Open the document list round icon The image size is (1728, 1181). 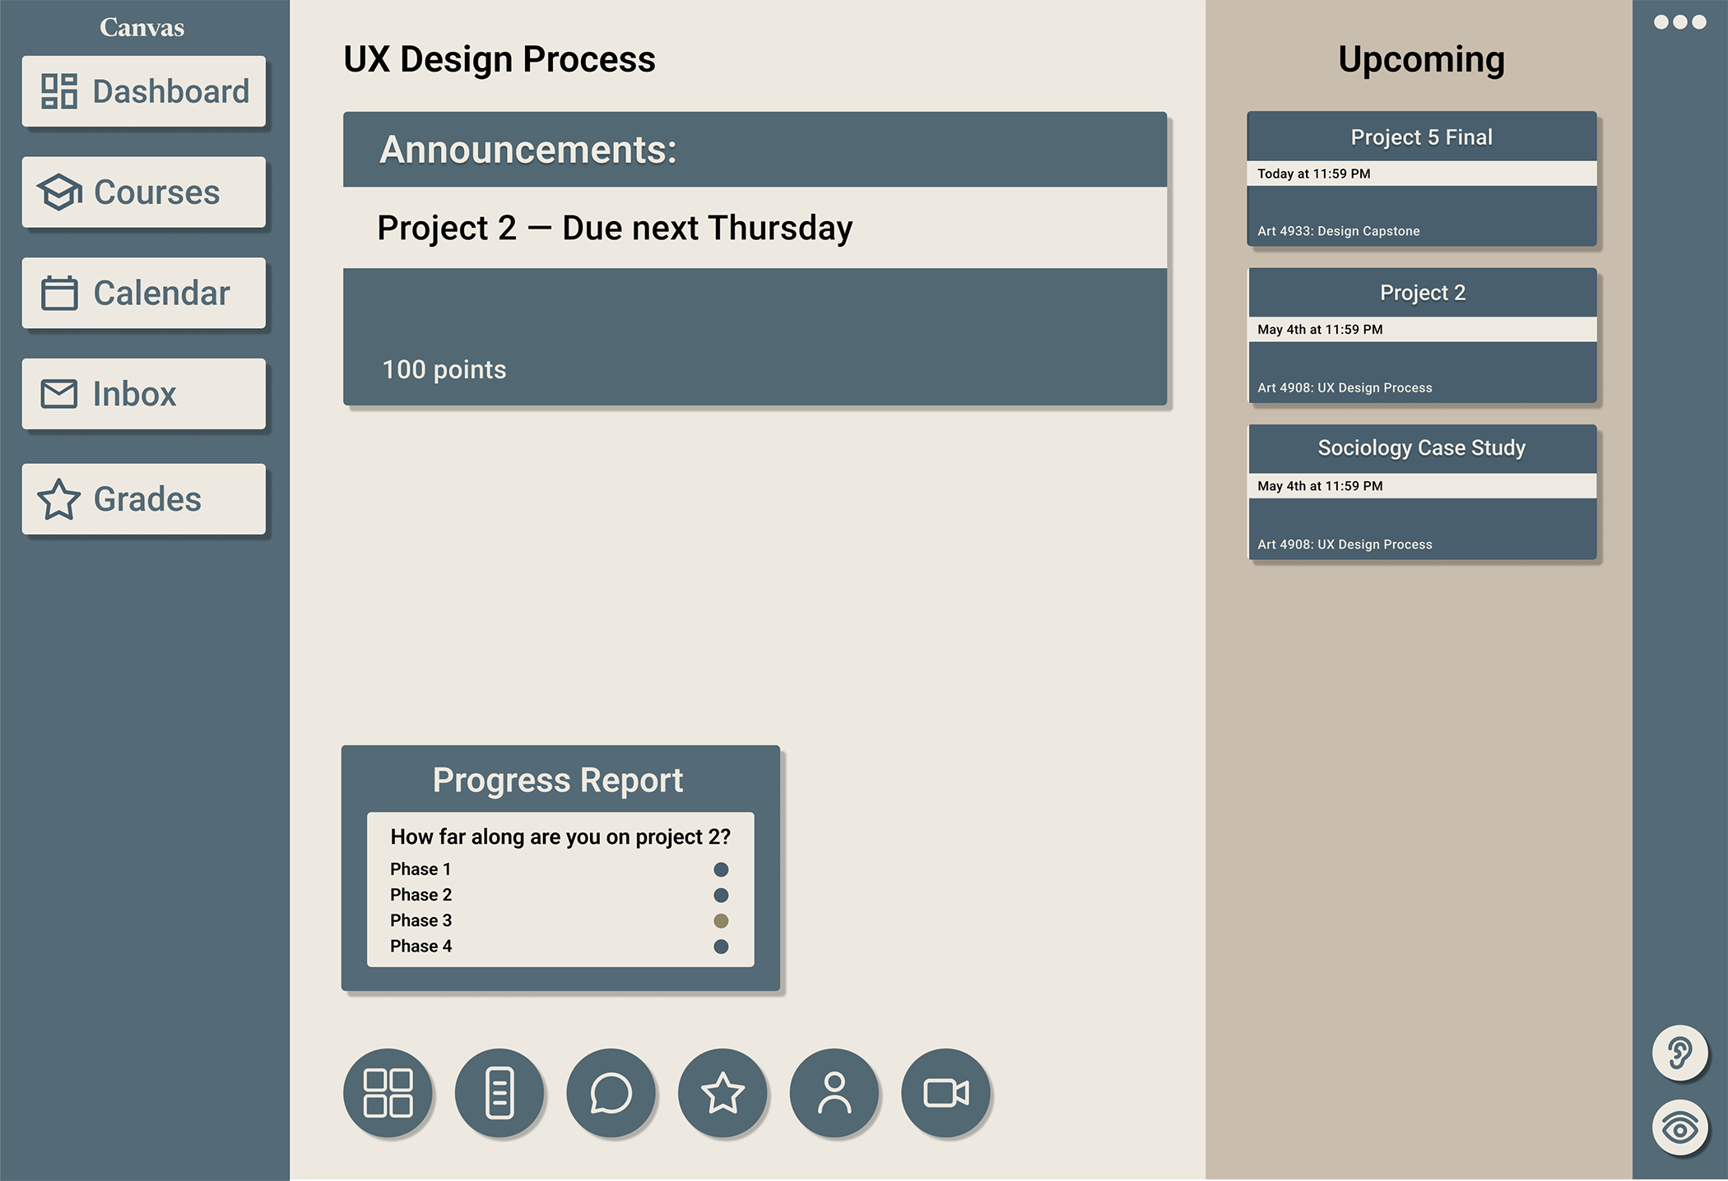(499, 1093)
